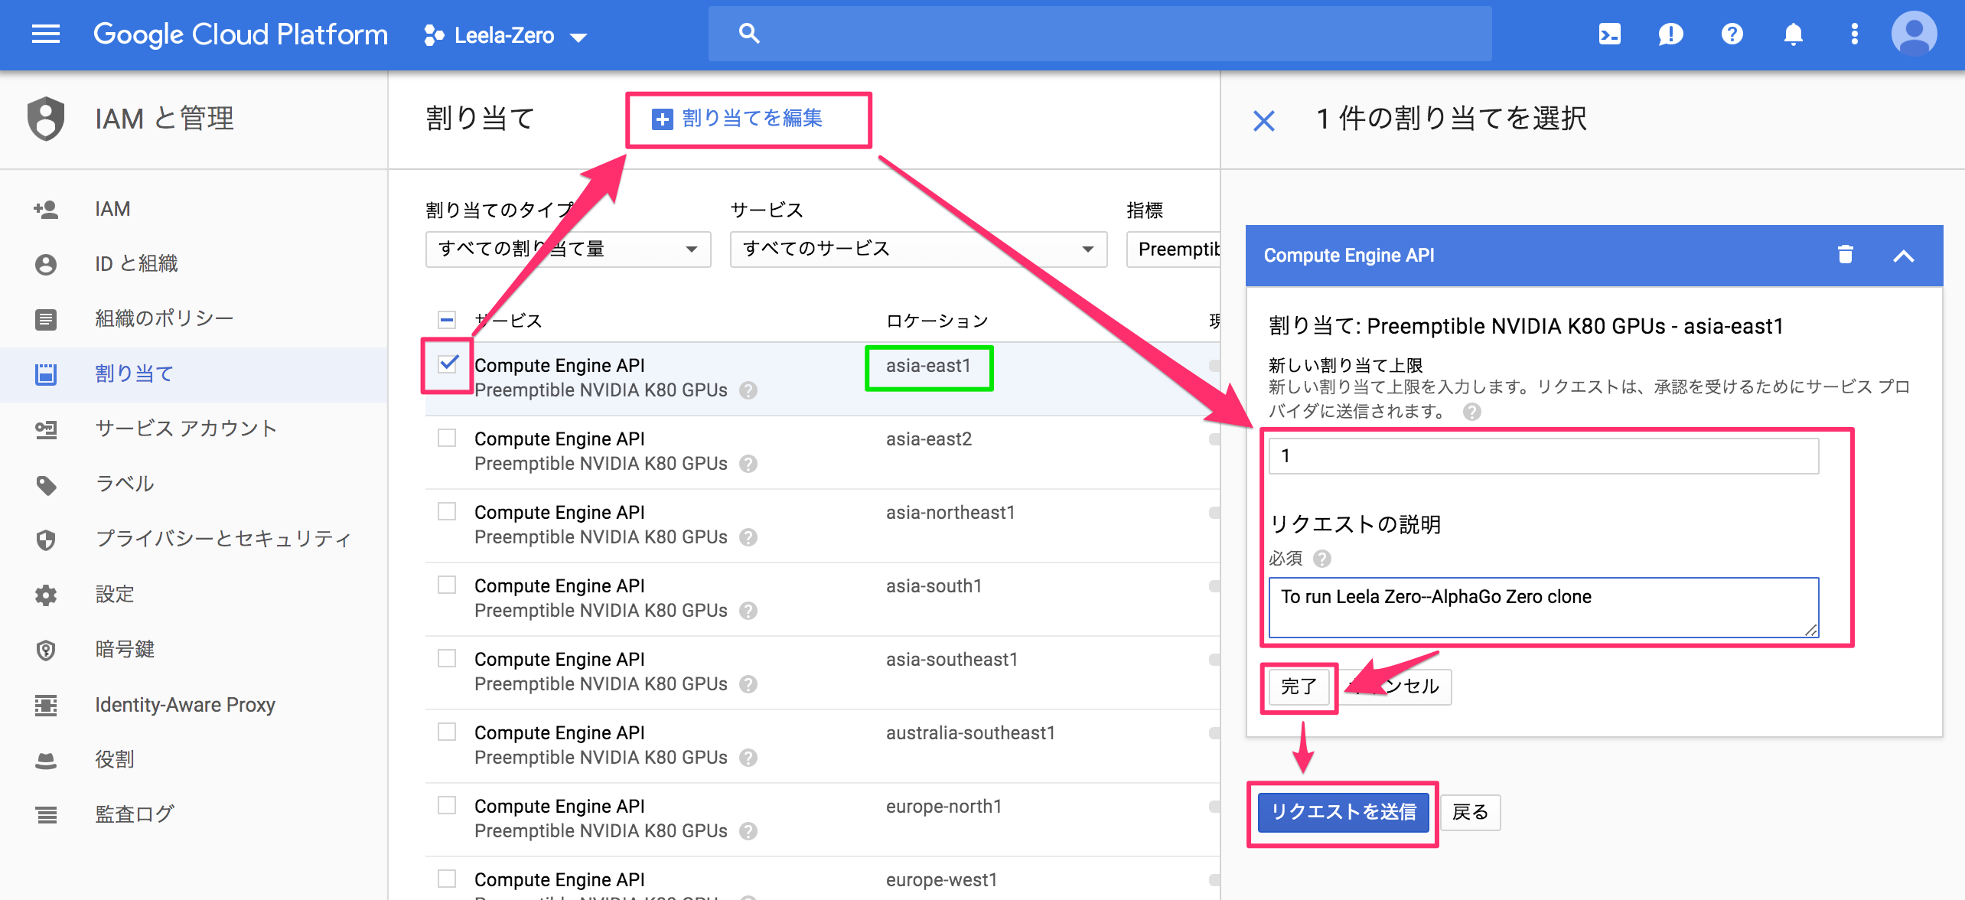The image size is (1965, 900).
Task: Delete the Compute Engine API quota card
Action: (1846, 255)
